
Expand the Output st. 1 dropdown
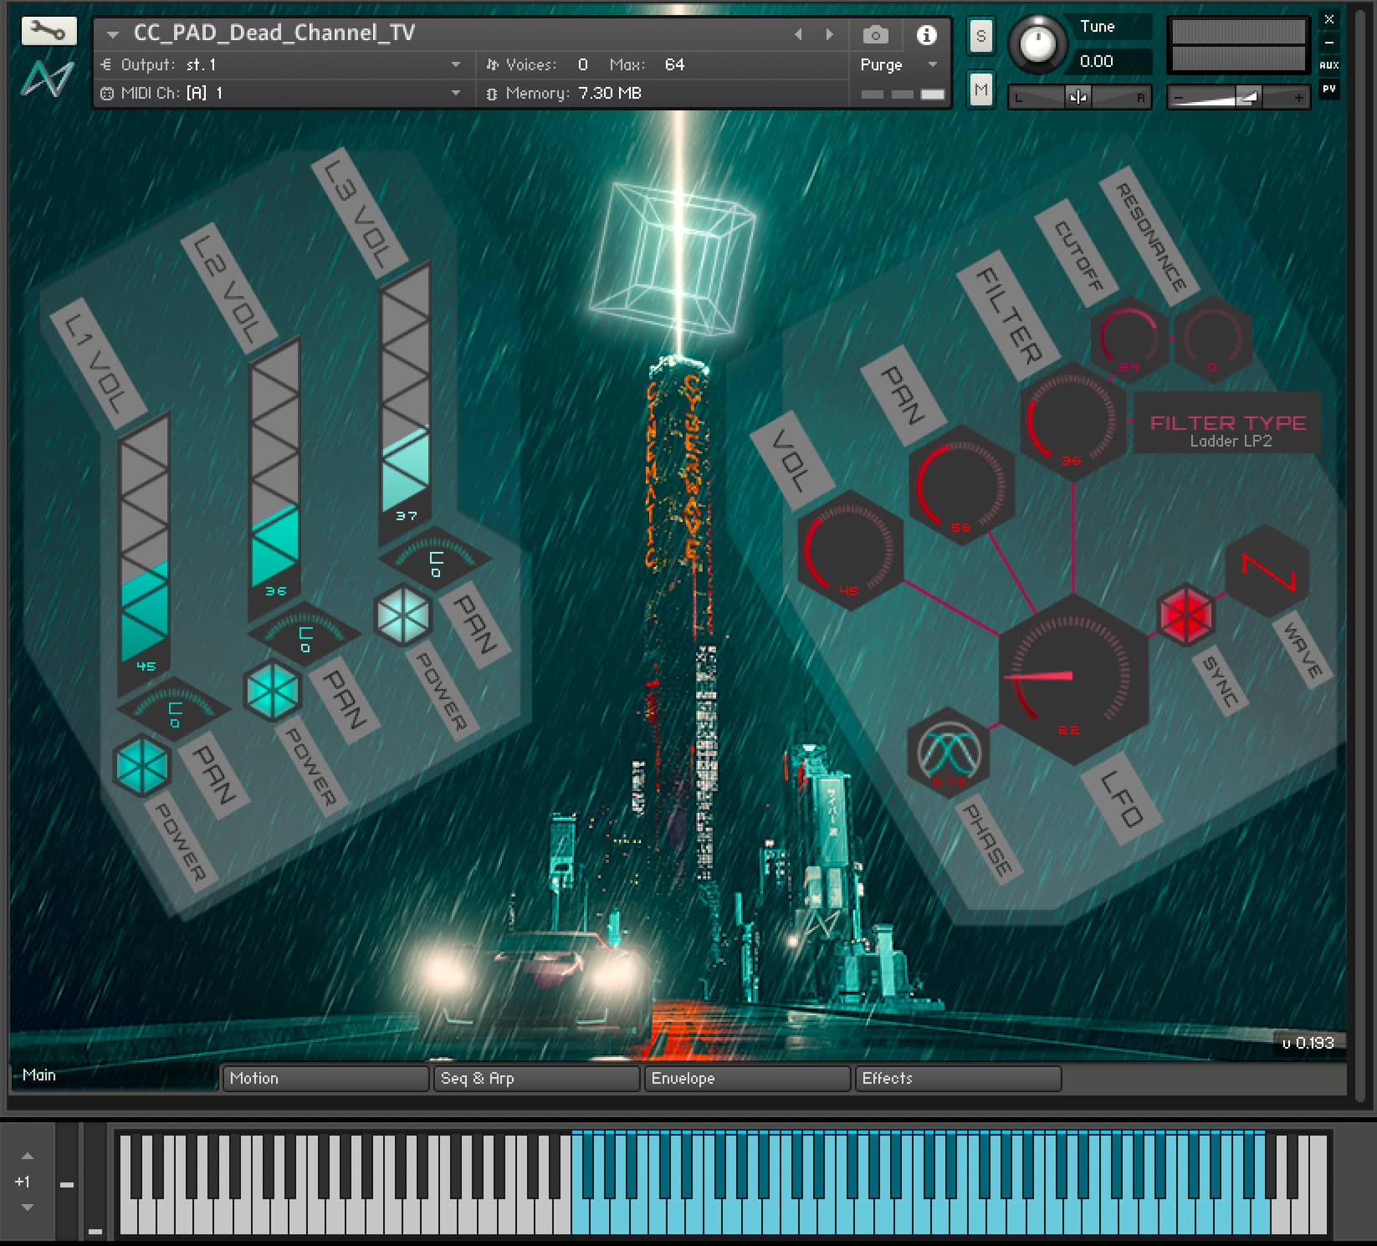point(456,64)
